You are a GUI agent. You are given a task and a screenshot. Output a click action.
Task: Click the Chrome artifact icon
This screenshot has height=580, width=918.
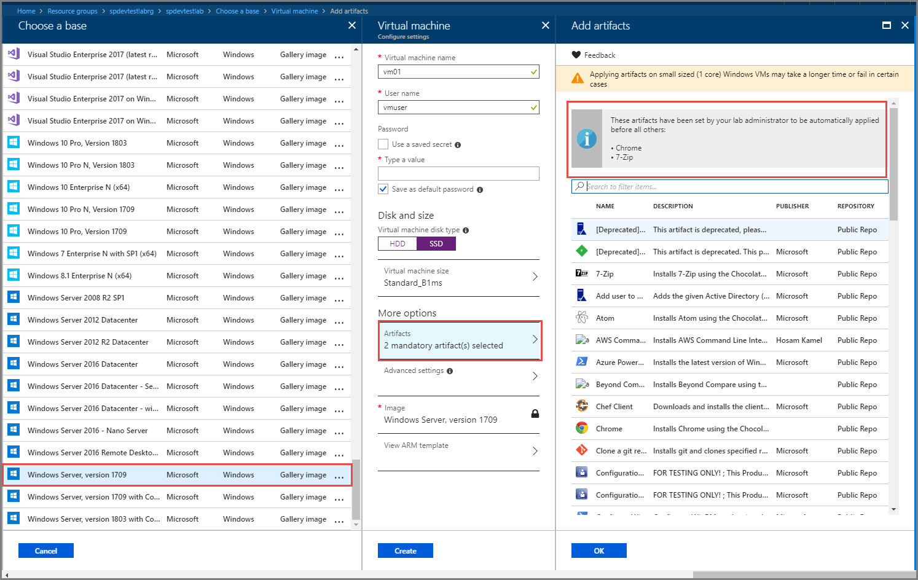coord(581,428)
